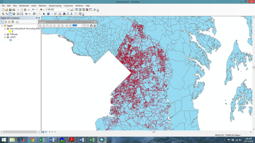Image resolution: width=255 pixels, height=143 pixels.
Task: Click the Add Data button icon
Action: point(41,10)
